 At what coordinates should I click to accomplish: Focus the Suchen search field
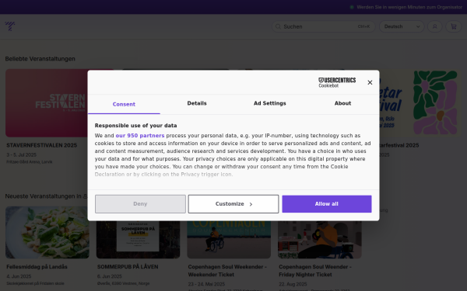click(x=324, y=26)
